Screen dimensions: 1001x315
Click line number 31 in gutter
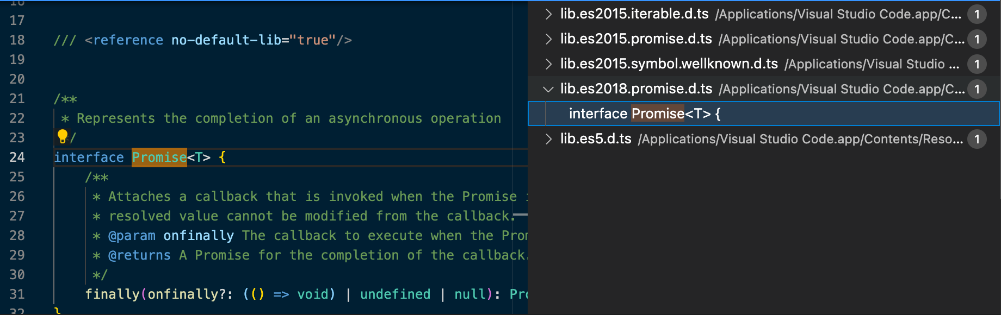pos(17,294)
